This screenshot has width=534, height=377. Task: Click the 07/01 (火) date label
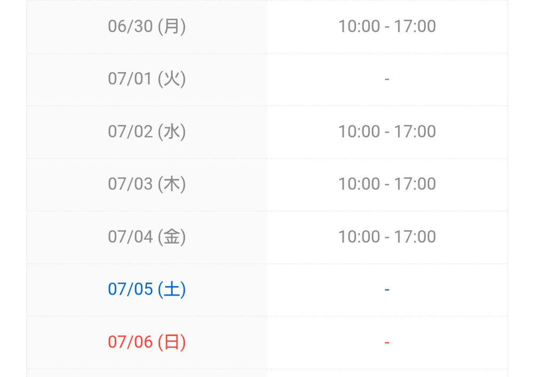(x=147, y=79)
